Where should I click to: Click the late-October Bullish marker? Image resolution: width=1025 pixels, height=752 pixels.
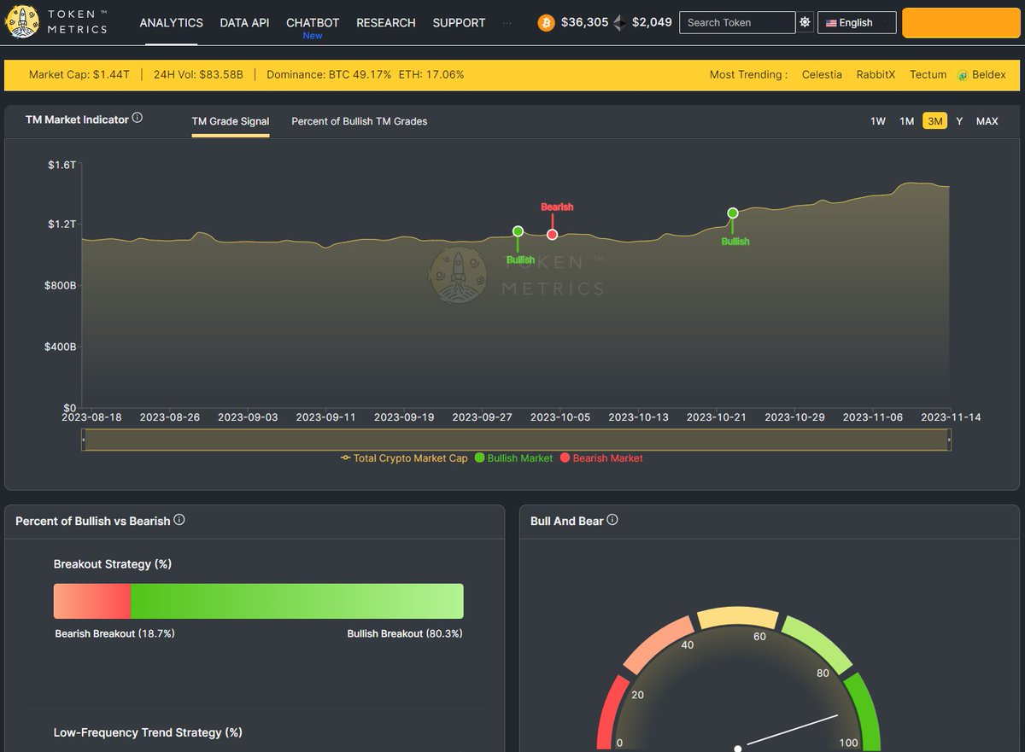tap(733, 213)
